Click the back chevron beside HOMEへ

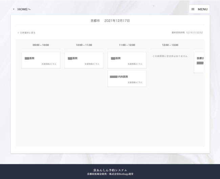(14, 9)
